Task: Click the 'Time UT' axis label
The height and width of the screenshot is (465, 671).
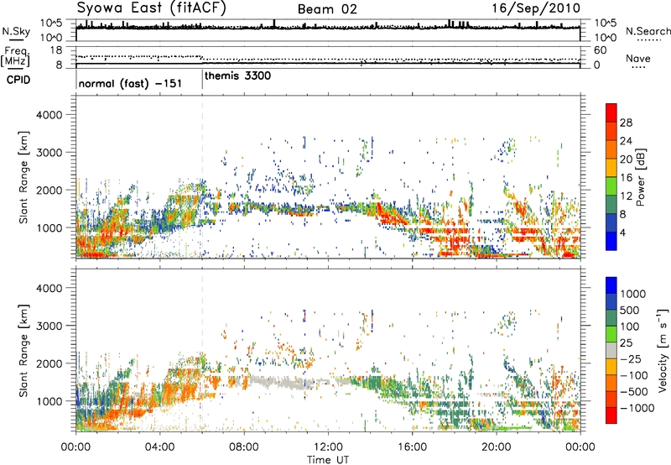Action: (328, 460)
